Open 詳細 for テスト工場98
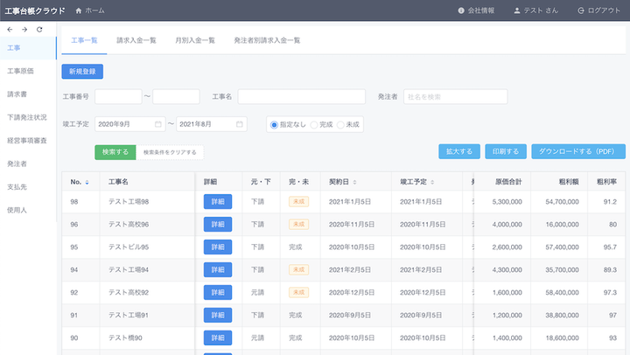Screen dimensions: 630x355 point(218,202)
